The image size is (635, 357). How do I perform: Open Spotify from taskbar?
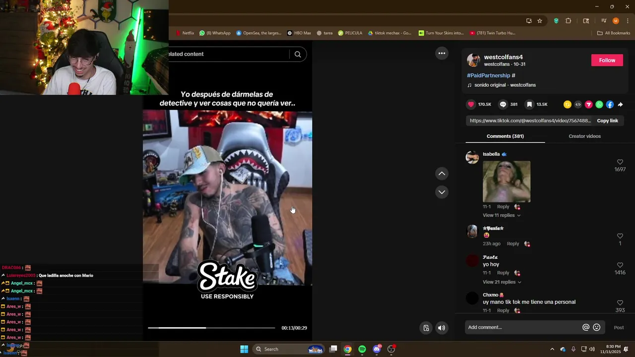click(362, 349)
